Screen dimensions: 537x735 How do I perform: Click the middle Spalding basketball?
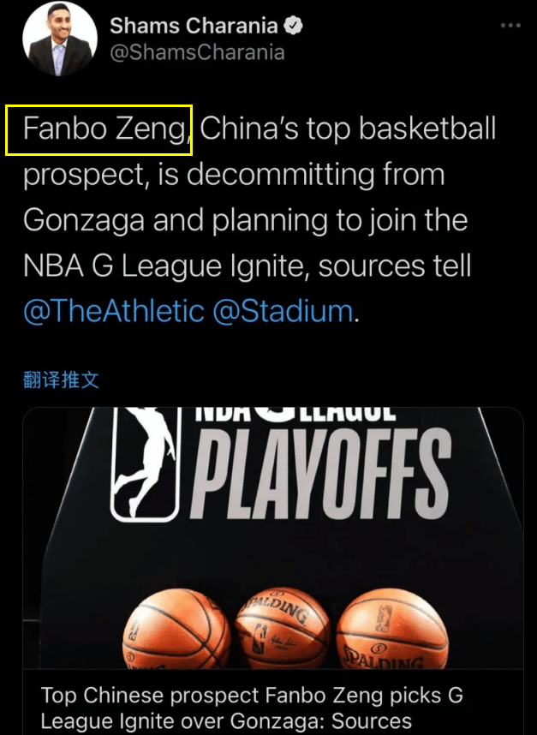click(x=283, y=628)
